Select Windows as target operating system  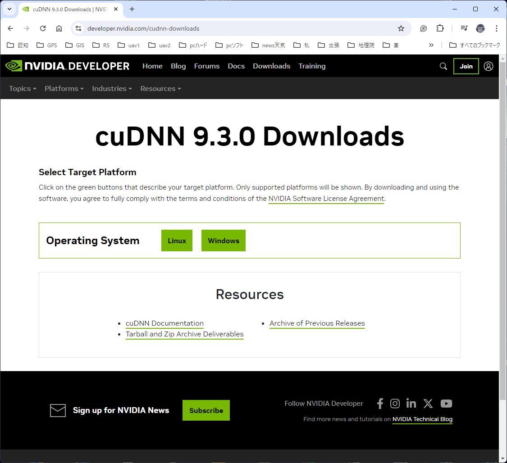pos(223,240)
